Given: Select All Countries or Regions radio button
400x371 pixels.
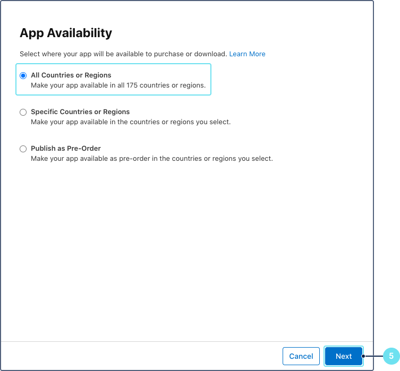Looking at the screenshot, I should [x=23, y=76].
